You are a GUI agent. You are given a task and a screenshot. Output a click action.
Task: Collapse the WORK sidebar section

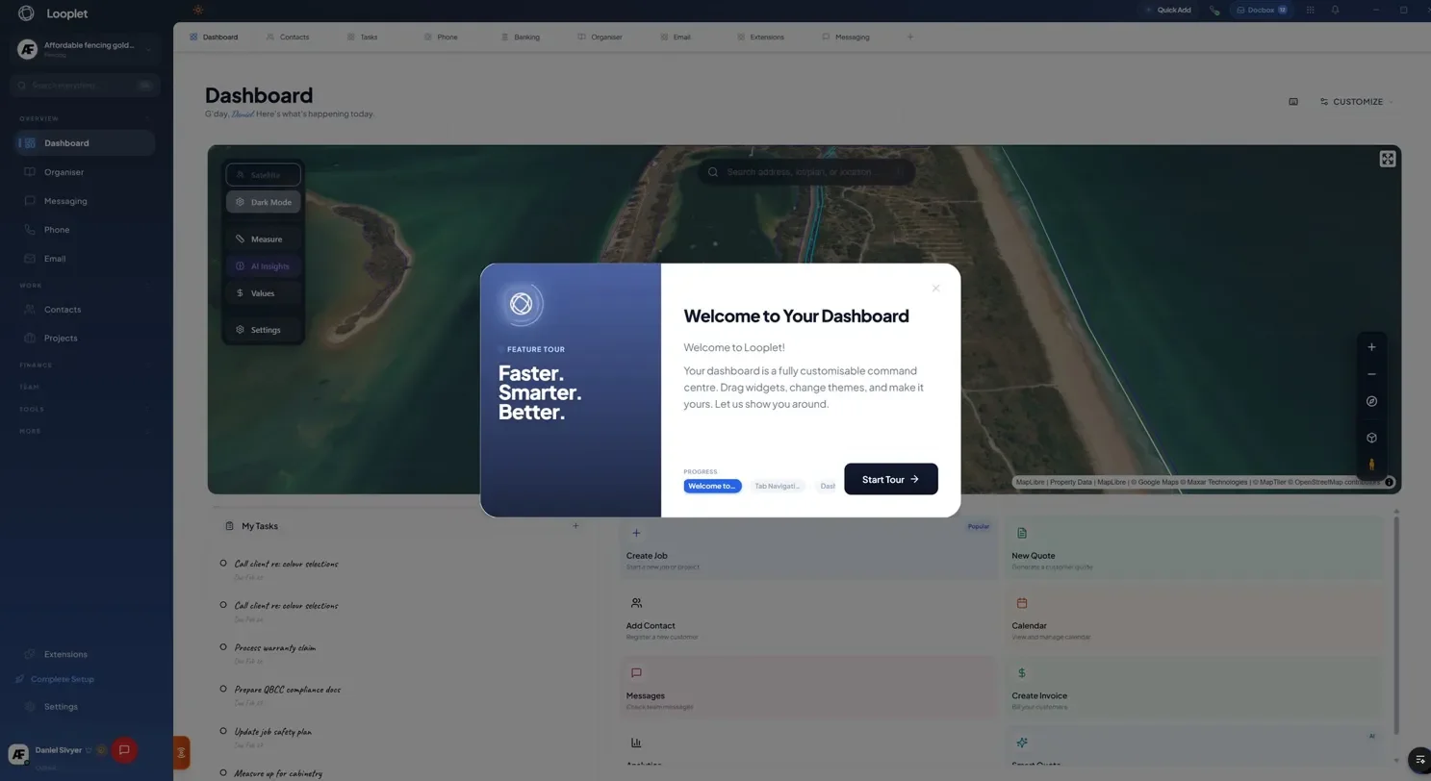pyautogui.click(x=85, y=286)
